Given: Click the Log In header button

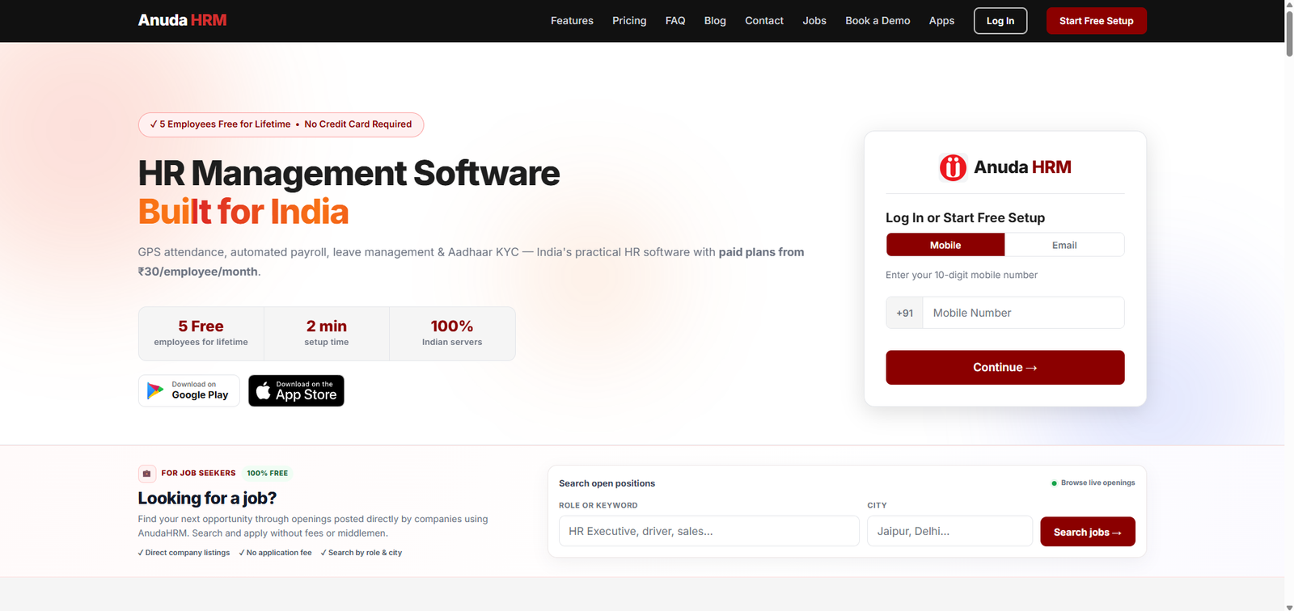Looking at the screenshot, I should (1000, 21).
